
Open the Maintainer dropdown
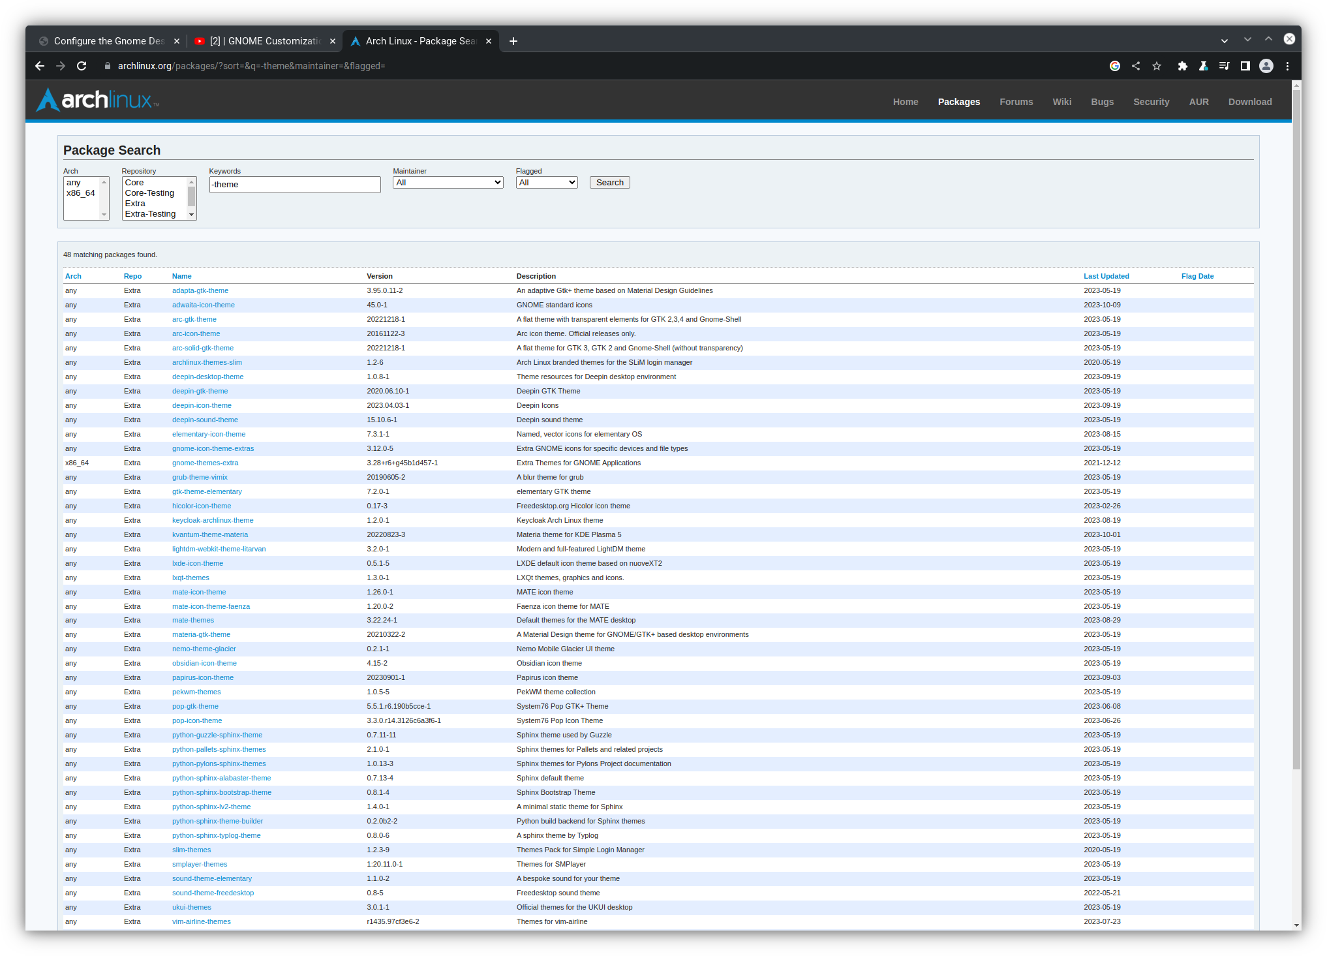448,183
